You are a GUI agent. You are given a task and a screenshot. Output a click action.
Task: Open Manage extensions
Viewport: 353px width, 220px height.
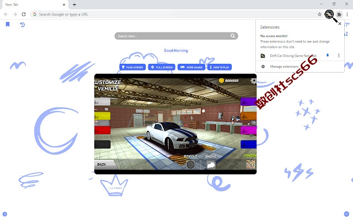(284, 67)
